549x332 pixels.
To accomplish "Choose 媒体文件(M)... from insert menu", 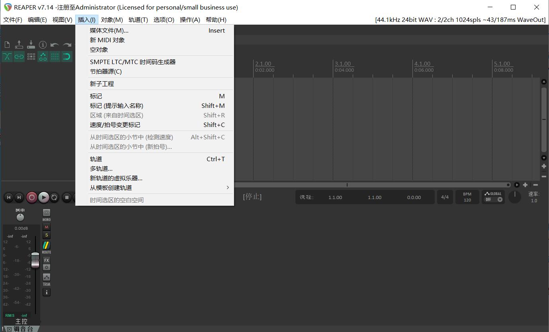I will pos(154,31).
